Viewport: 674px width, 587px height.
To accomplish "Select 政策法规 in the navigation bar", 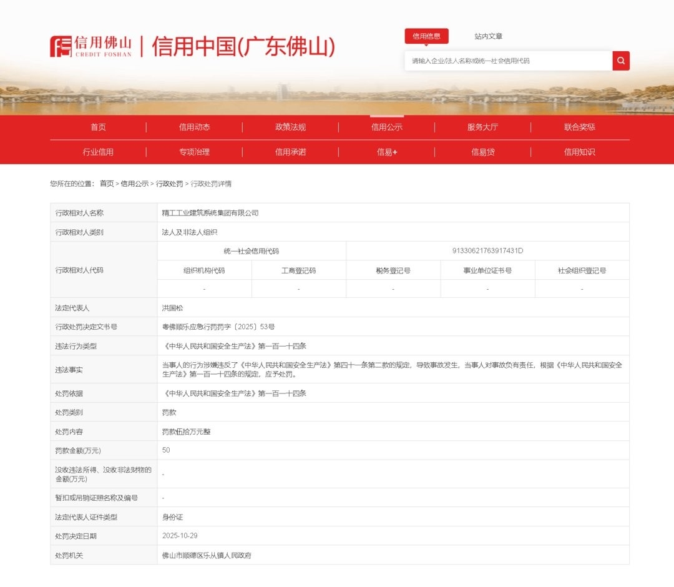I will (x=290, y=127).
